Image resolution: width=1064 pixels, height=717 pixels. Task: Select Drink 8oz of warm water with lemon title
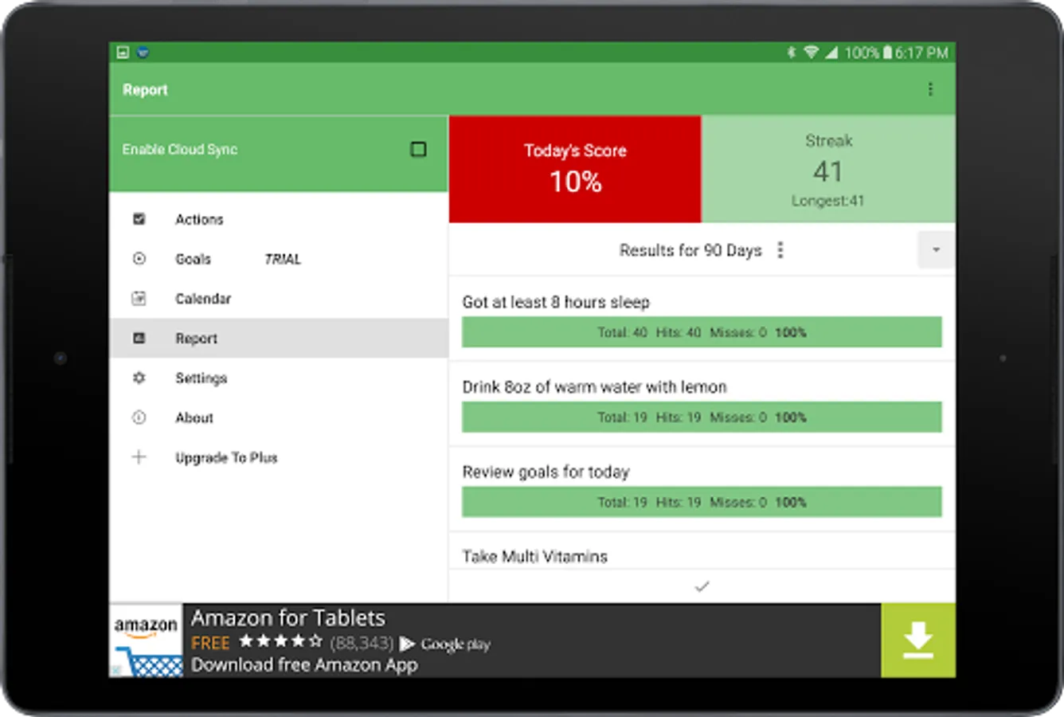[x=594, y=386]
